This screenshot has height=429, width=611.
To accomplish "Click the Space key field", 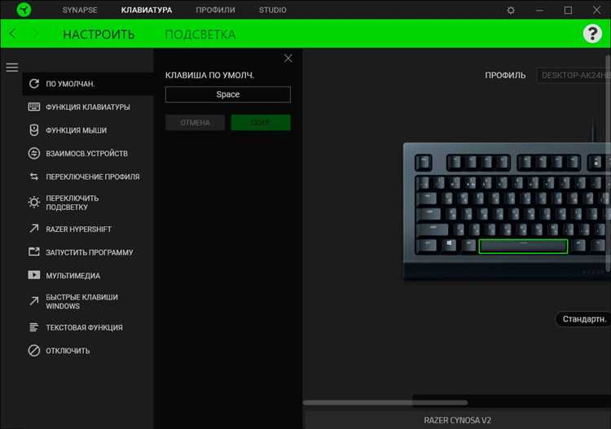I will pyautogui.click(x=228, y=94).
